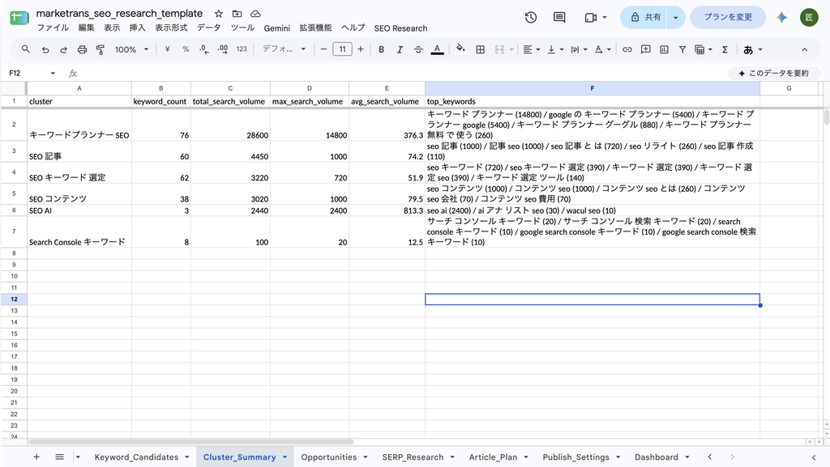Toggle strikethrough formatting
The image size is (830, 467).
coord(418,49)
